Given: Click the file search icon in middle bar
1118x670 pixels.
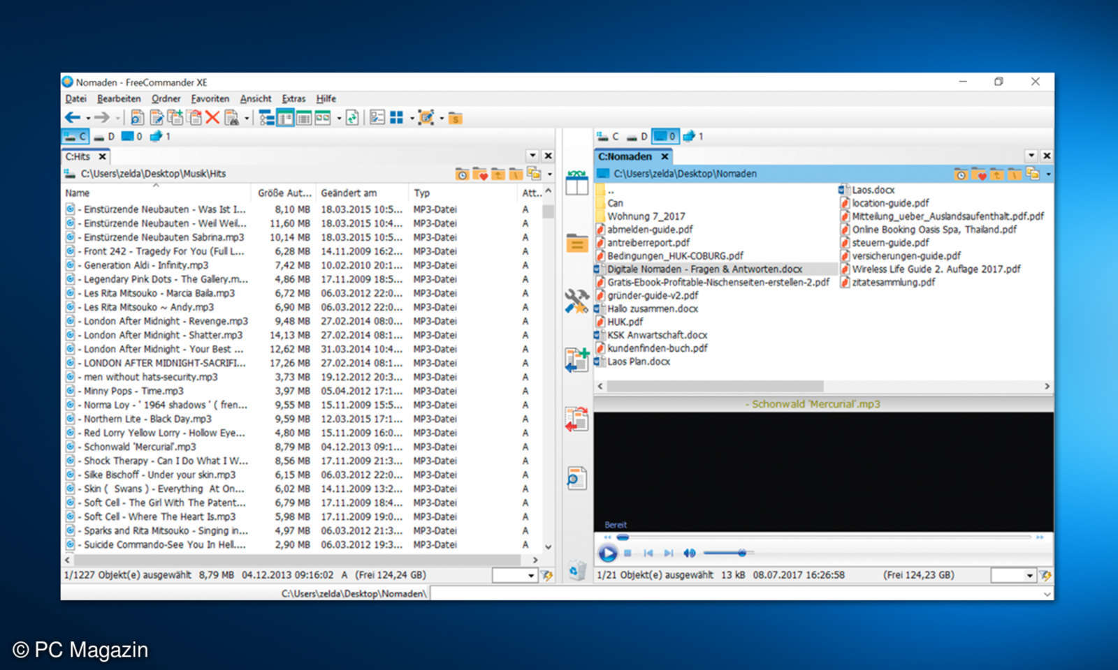Looking at the screenshot, I should click(x=576, y=479).
